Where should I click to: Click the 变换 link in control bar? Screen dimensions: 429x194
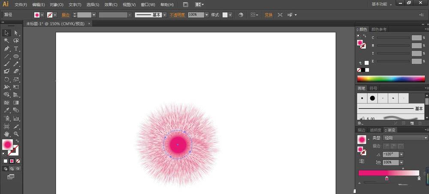click(x=268, y=15)
